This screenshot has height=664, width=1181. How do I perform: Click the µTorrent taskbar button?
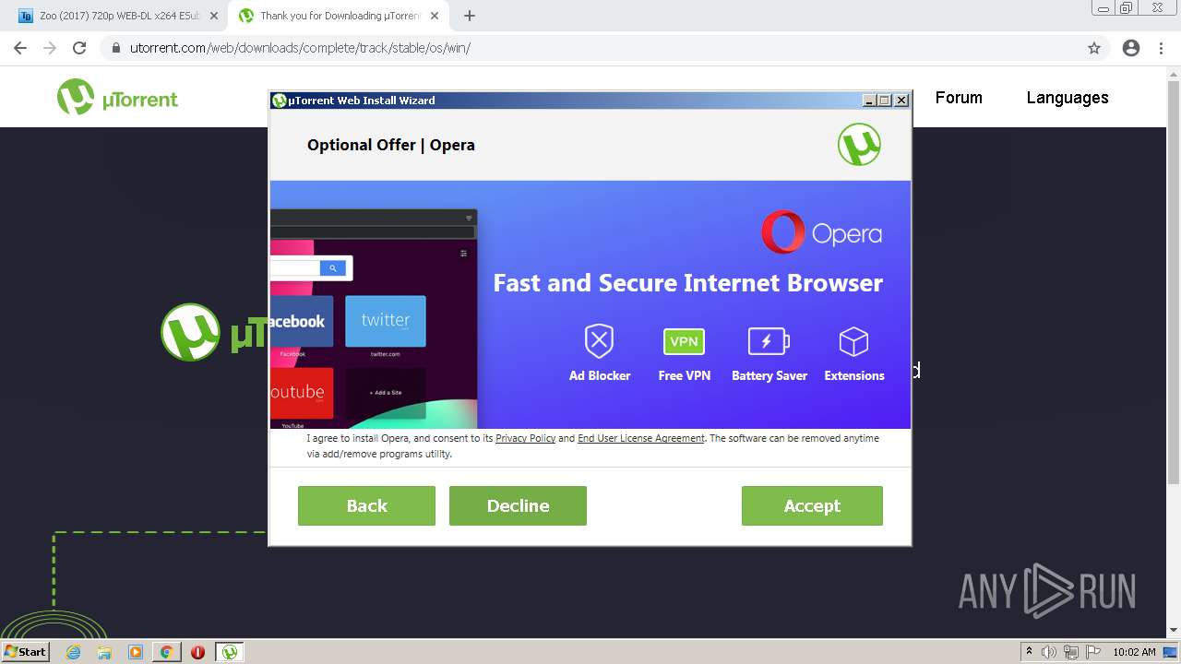(230, 652)
